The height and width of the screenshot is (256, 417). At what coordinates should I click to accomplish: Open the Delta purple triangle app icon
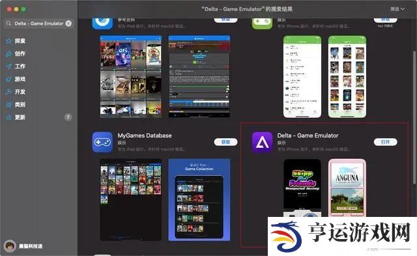[x=262, y=142]
